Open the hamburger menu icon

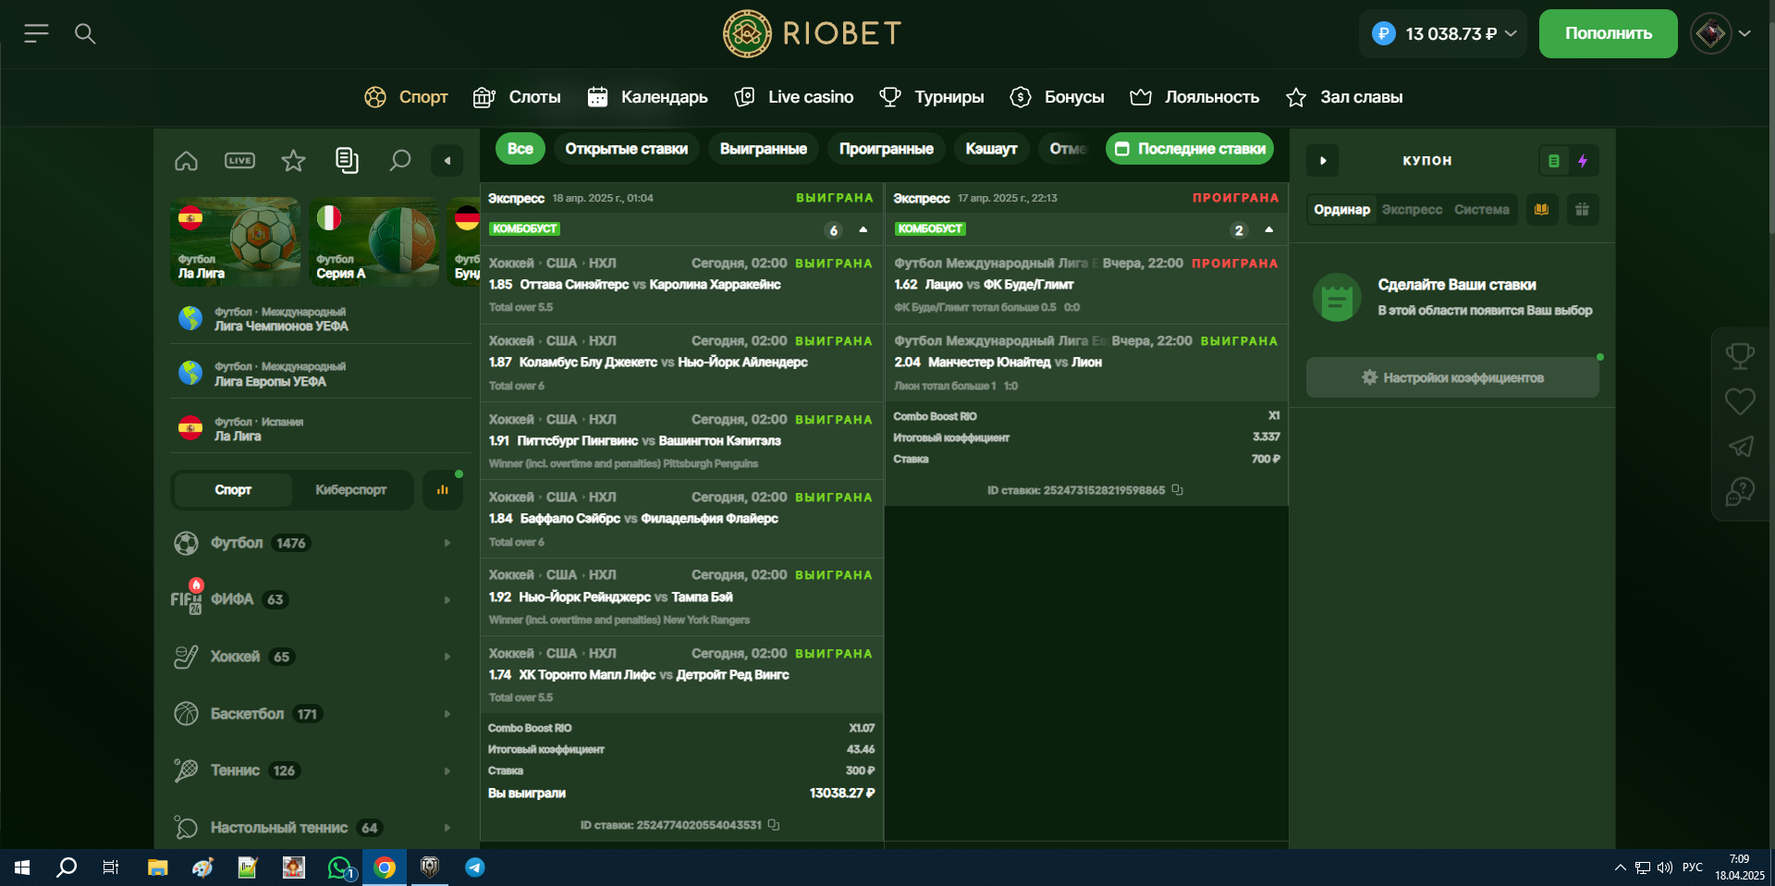pyautogui.click(x=36, y=34)
